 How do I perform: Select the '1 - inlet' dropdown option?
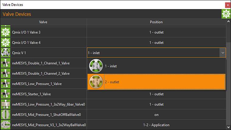[x=156, y=66]
